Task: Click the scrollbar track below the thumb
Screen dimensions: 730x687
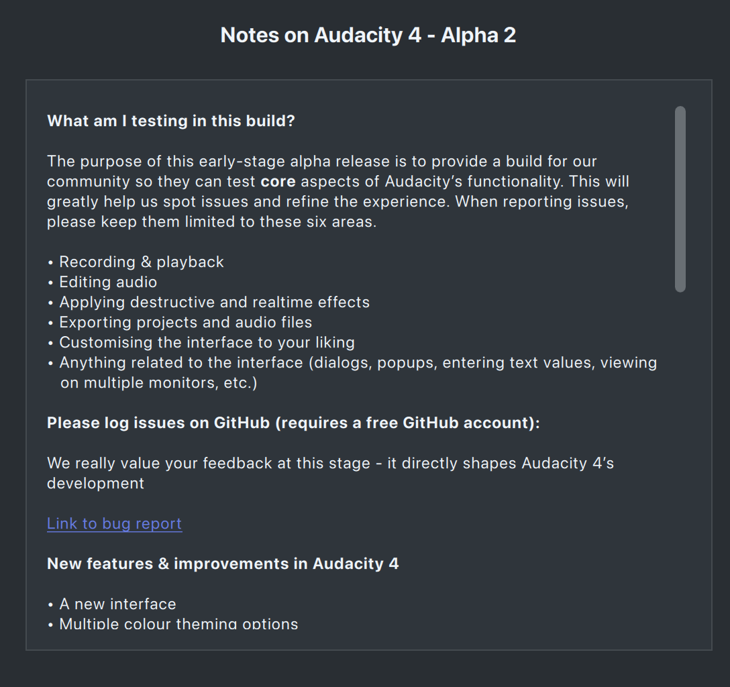Action: (x=680, y=456)
